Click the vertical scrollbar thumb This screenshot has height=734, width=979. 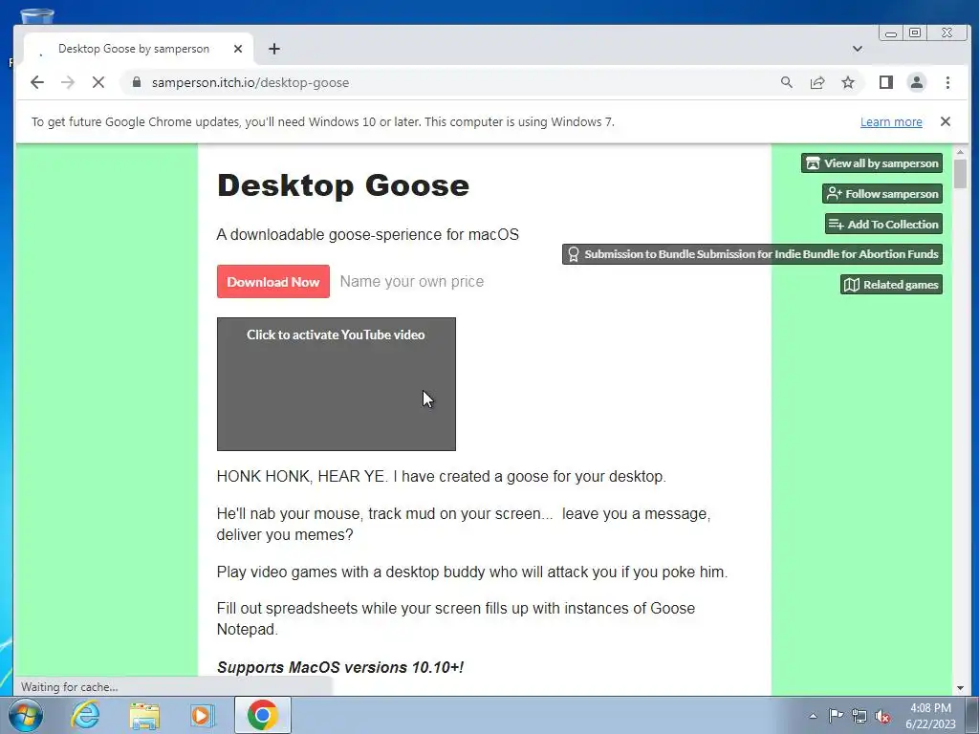tap(960, 174)
